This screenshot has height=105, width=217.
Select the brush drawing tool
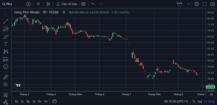6,37
